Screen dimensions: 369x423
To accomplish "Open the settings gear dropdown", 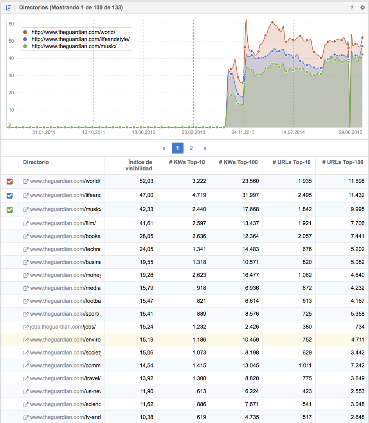I will (362, 7).
